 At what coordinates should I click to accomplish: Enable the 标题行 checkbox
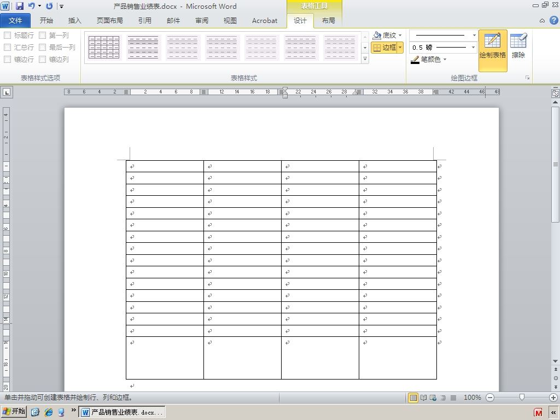pyautogui.click(x=7, y=35)
